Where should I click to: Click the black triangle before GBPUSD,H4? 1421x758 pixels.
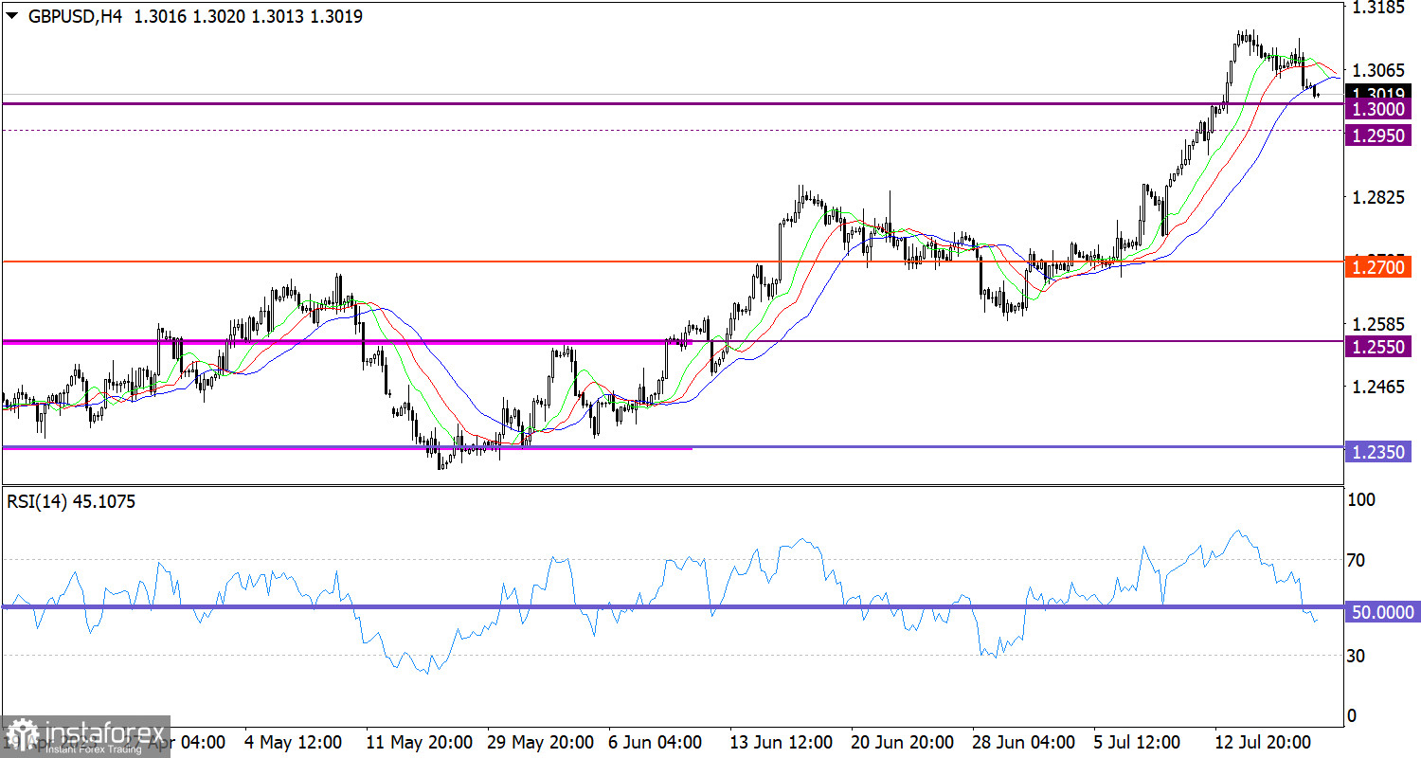(12, 16)
